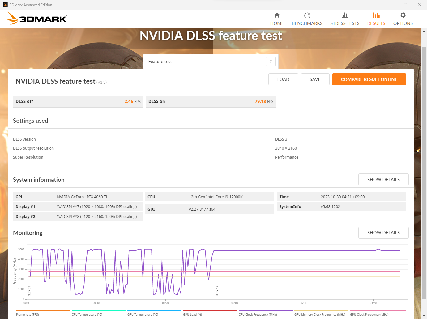Click the Stress Tests bar chart icon
The height and width of the screenshot is (319, 427).
[345, 15]
